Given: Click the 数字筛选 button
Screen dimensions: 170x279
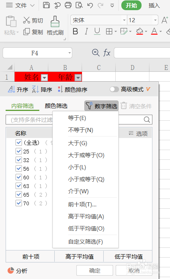Looking at the screenshot, I should pyautogui.click(x=101, y=106).
